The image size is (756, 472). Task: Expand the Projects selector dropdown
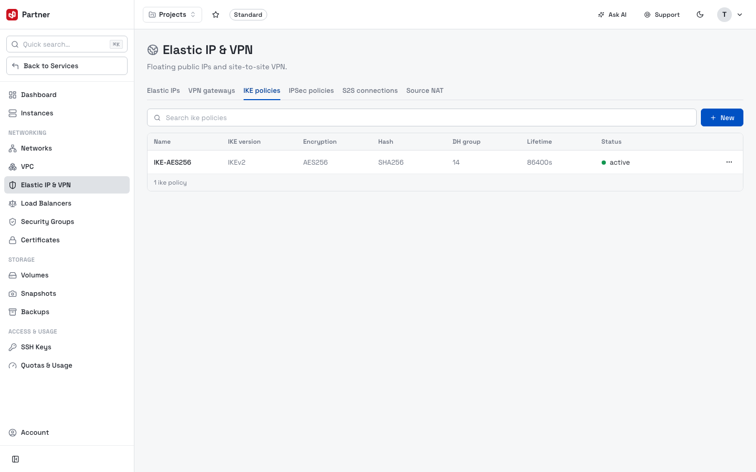172,15
